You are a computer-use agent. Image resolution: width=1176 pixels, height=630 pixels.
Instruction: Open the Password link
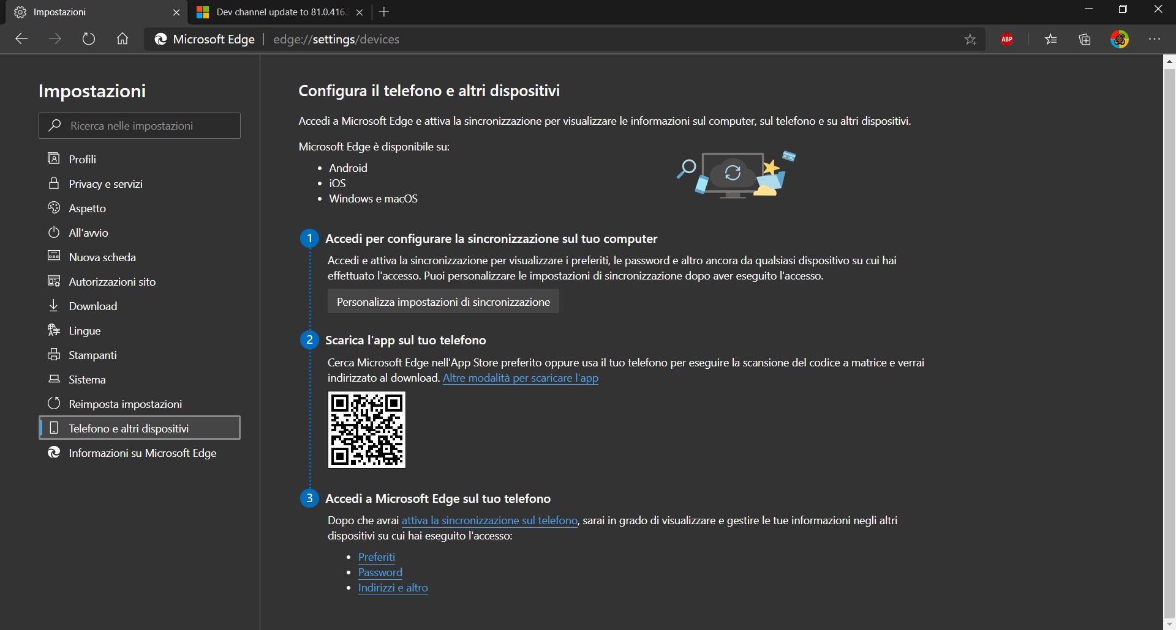(x=380, y=573)
